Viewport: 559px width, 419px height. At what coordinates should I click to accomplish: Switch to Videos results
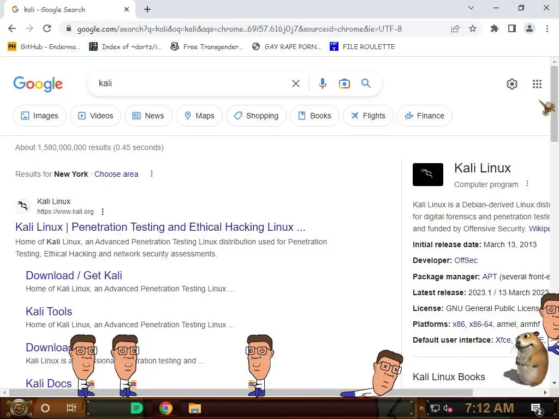[96, 116]
